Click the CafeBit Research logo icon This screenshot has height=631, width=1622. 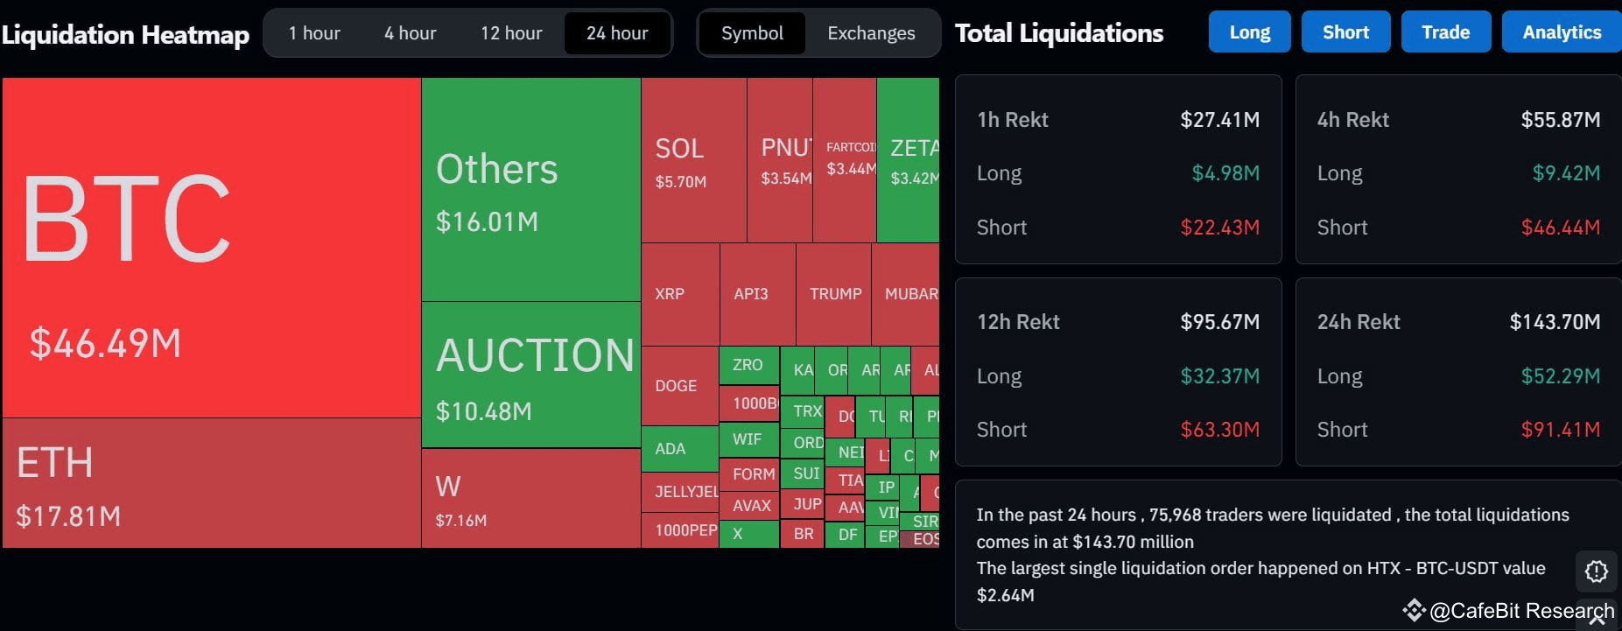tap(1415, 611)
